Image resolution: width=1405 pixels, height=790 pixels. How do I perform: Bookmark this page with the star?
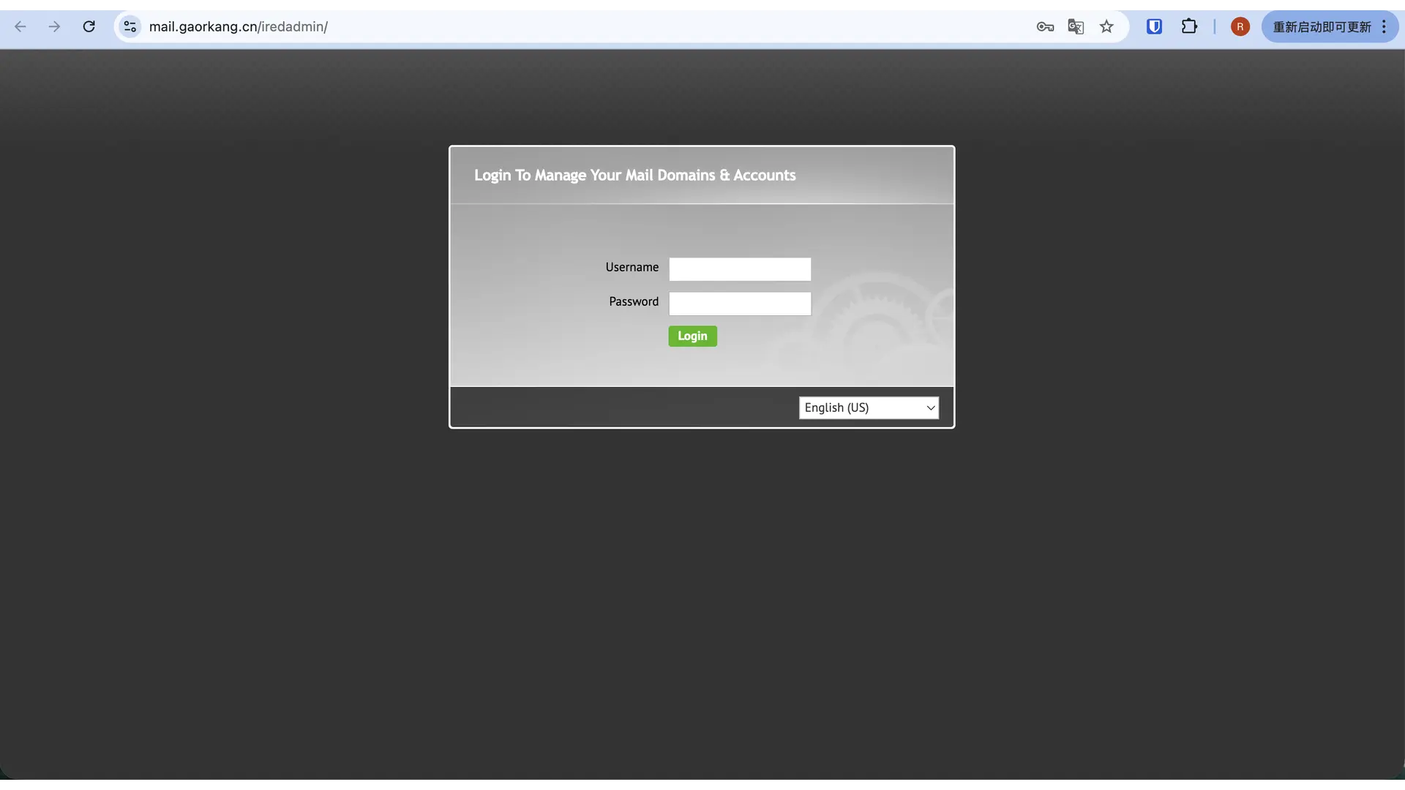click(x=1106, y=27)
